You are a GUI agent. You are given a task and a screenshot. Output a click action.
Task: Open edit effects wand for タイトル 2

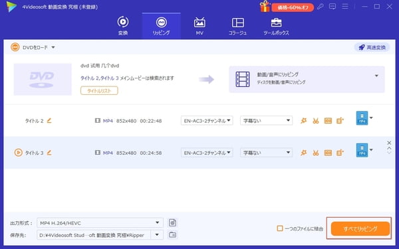tap(304, 121)
